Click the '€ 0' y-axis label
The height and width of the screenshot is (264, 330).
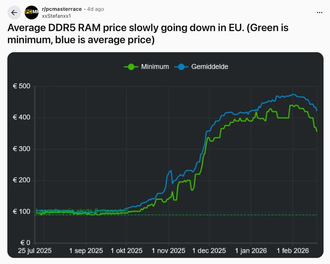click(x=25, y=243)
